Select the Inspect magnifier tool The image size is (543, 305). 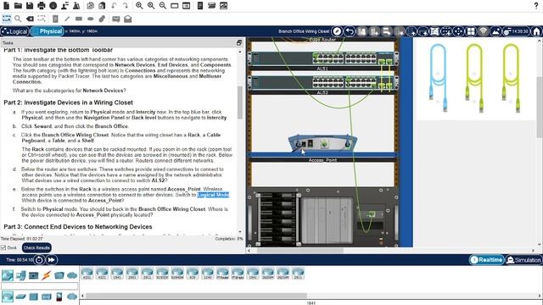tap(18, 19)
